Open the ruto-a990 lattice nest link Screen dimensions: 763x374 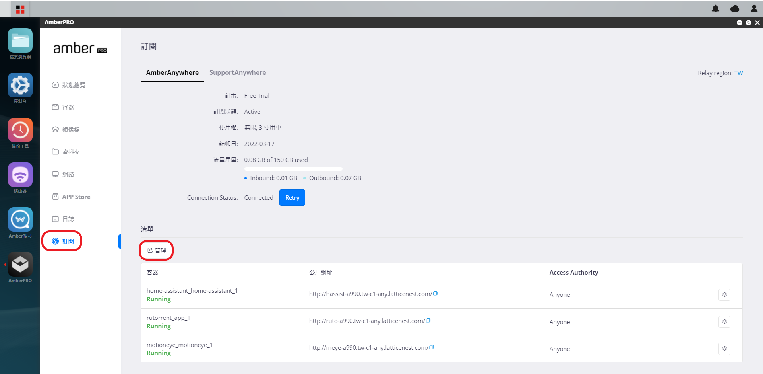(x=367, y=321)
